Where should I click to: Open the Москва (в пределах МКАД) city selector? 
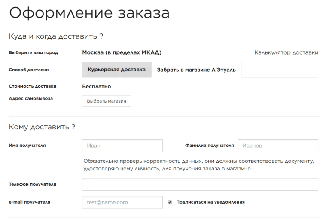tap(122, 52)
